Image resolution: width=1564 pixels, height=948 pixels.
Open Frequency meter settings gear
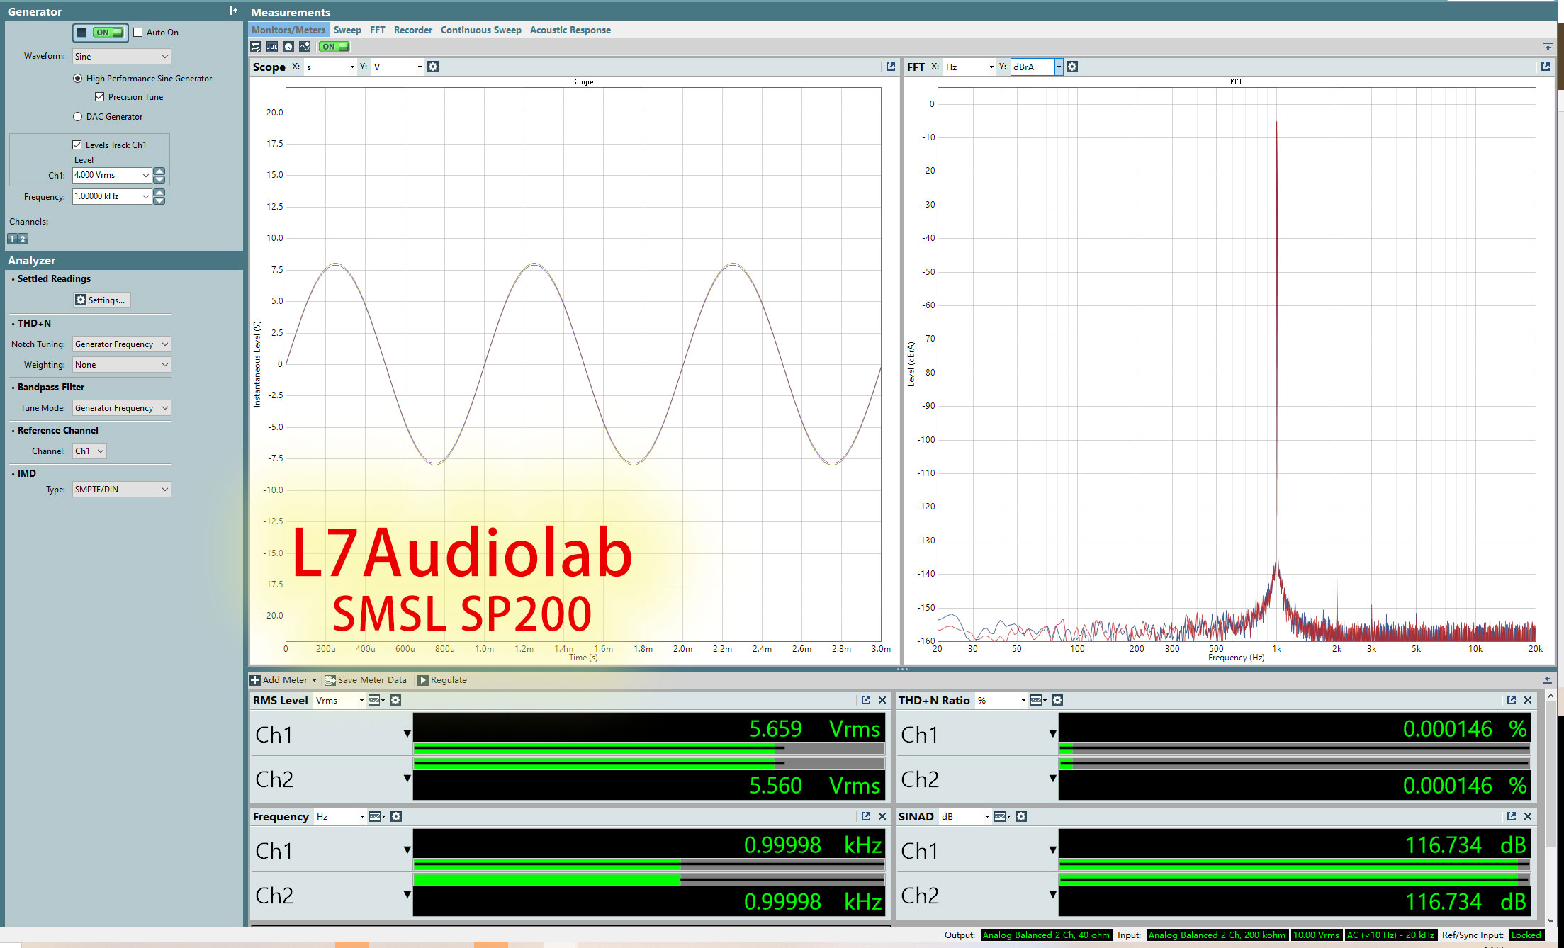point(396,816)
